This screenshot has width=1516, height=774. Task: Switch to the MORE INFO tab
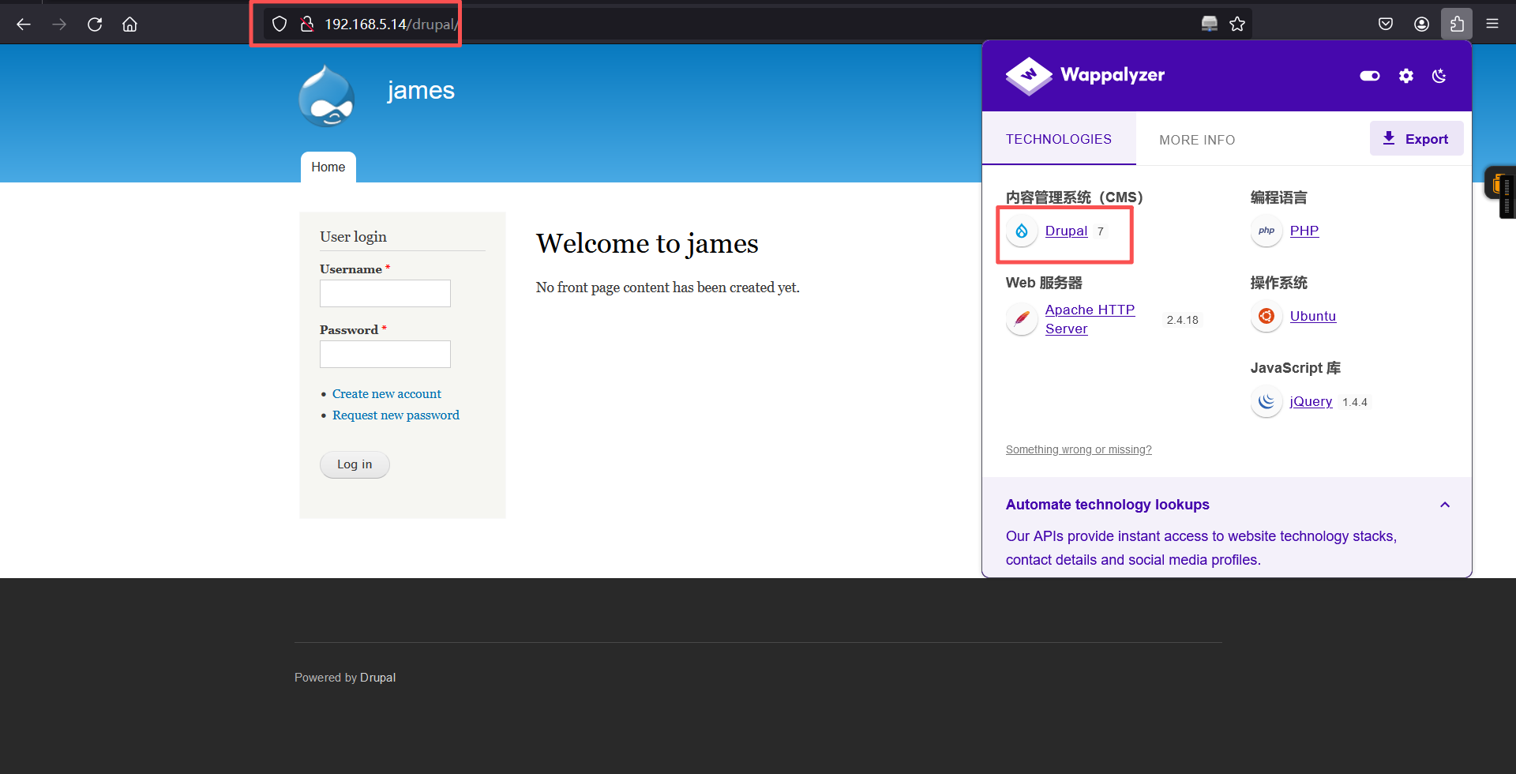pyautogui.click(x=1197, y=140)
